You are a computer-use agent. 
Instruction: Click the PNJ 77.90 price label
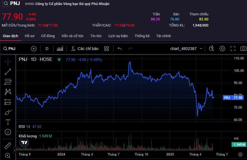coord(233,98)
